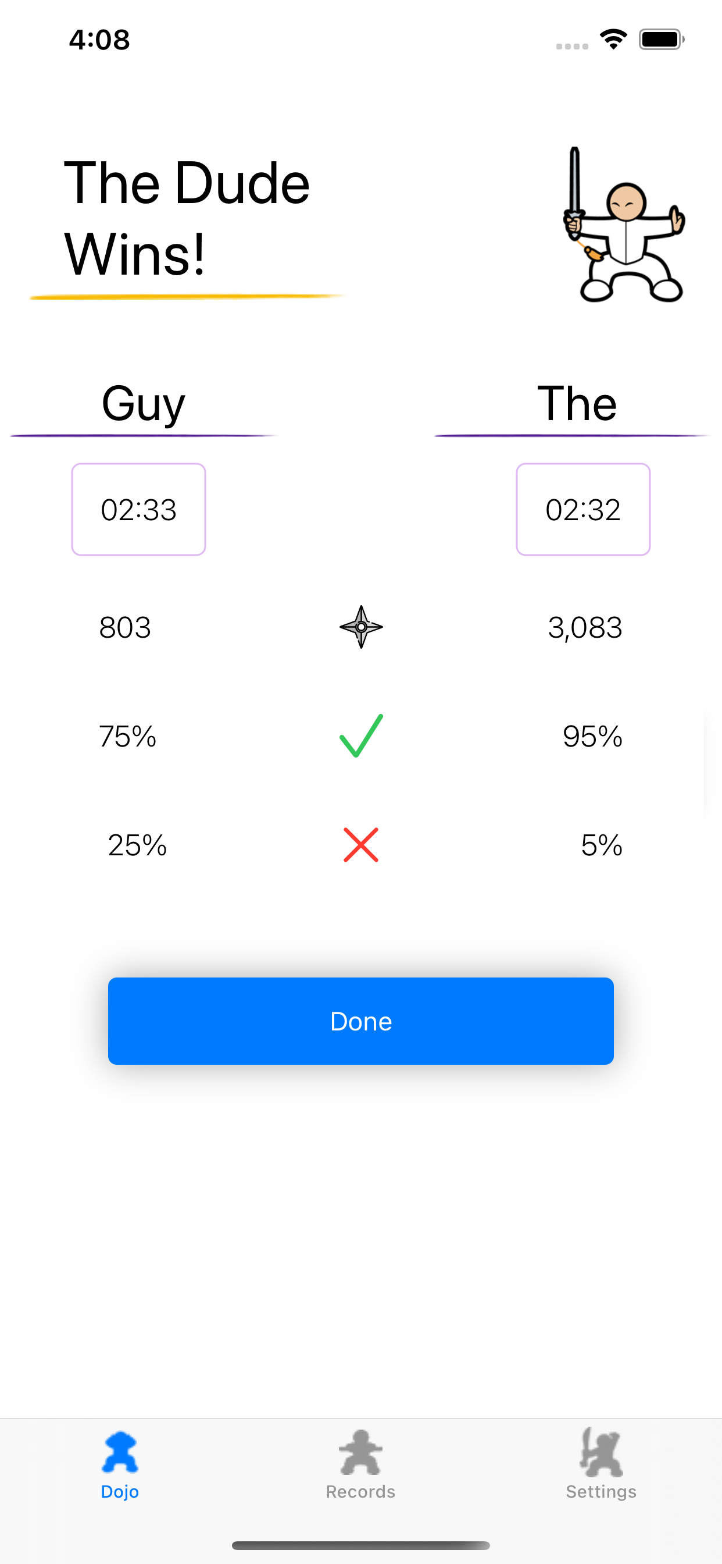Click the shuriken icon between the scores

362,628
